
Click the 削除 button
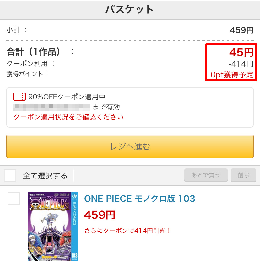[x=243, y=175]
